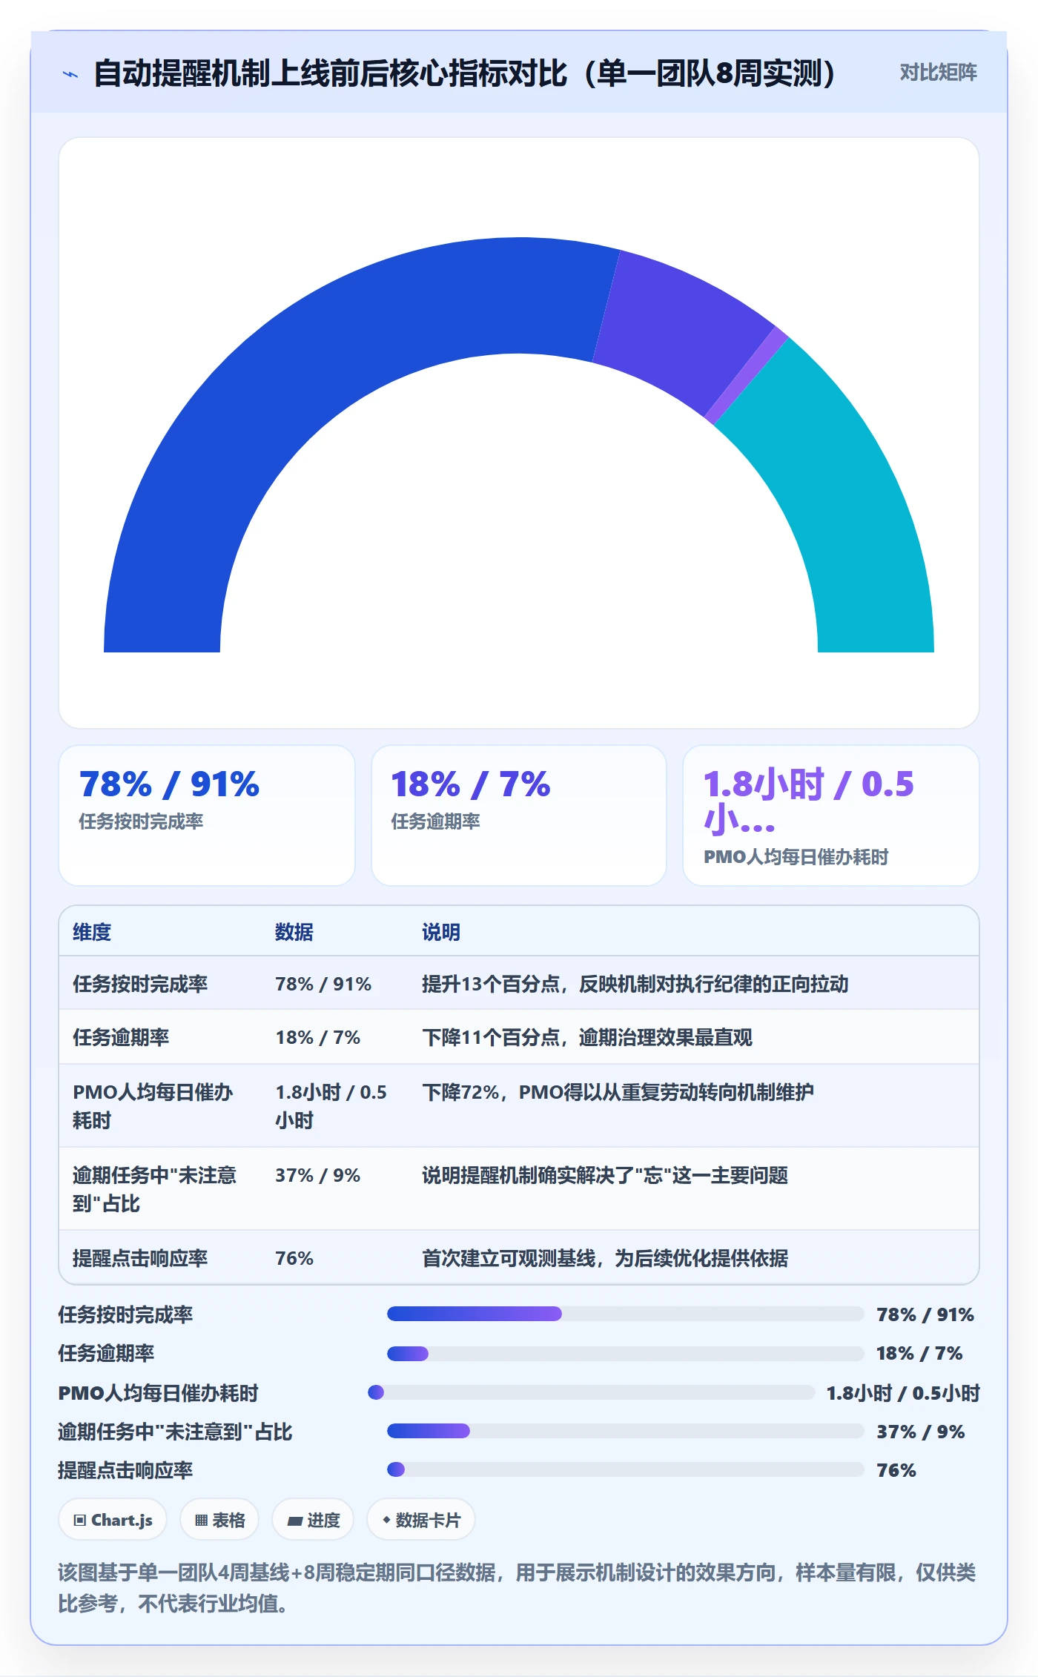Click table value 37% / 9%

pyautogui.click(x=317, y=1175)
